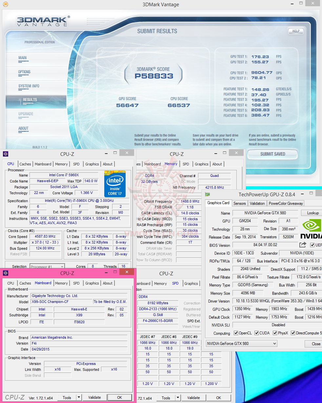Click the GPU name field NVIDIA GeForce GTX 980
The width and height of the screenshot is (322, 403).
click(265, 213)
